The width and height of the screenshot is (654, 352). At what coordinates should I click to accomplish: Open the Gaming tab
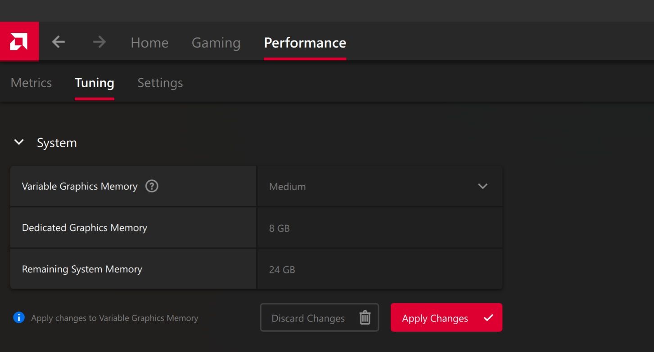pyautogui.click(x=216, y=42)
